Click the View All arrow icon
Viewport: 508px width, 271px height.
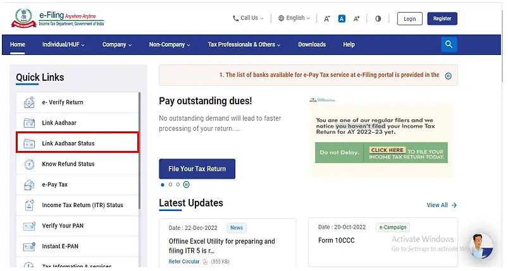coord(454,205)
